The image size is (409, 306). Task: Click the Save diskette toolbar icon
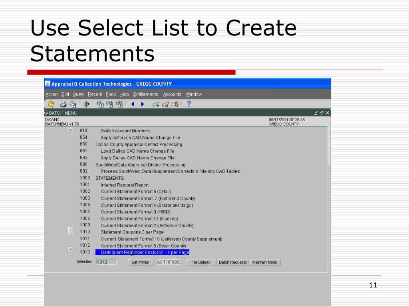point(51,104)
